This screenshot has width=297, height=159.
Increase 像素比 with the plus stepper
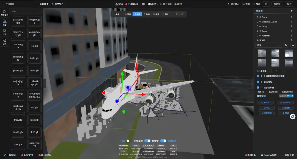pyautogui.click(x=284, y=71)
